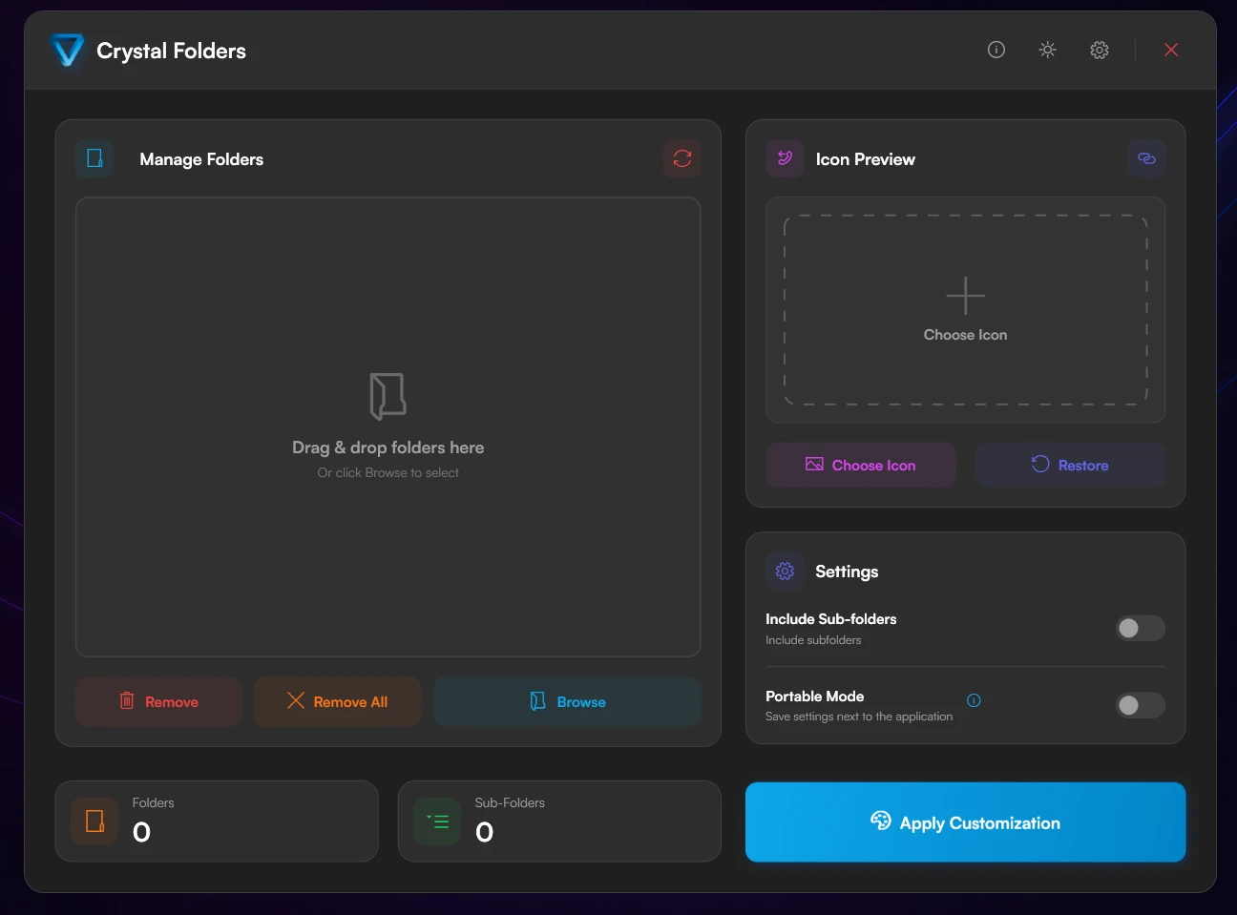Click the green Sub-Folders counter icon
The width and height of the screenshot is (1237, 915).
pos(437,821)
